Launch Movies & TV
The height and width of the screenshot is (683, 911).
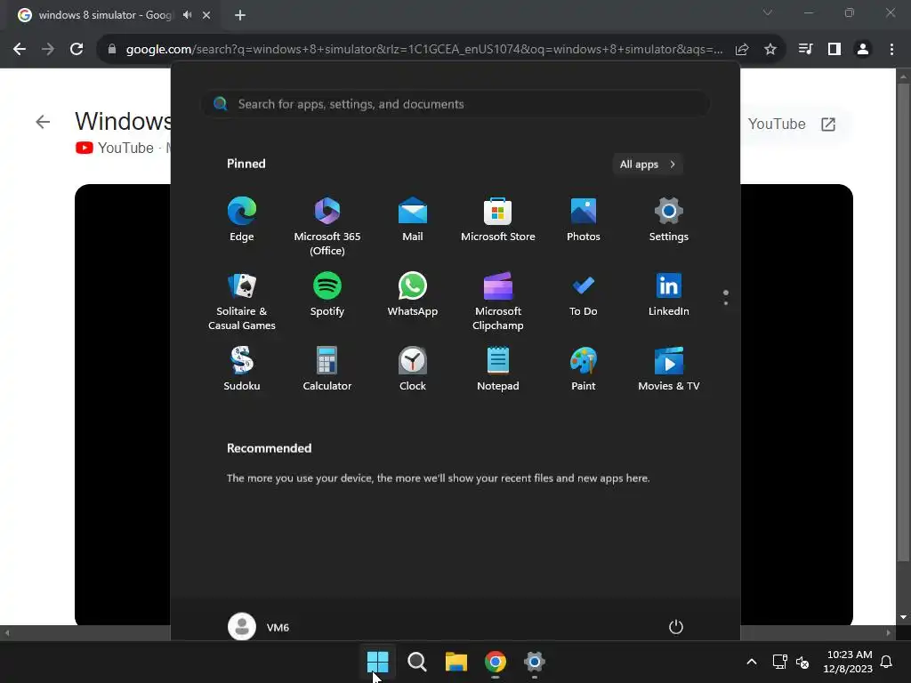point(669,369)
